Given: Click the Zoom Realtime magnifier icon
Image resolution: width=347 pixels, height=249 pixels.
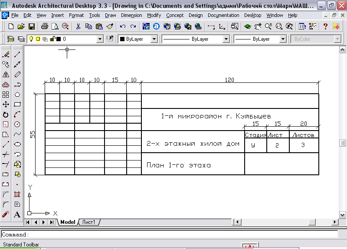Looking at the screenshot, I should 268,26.
